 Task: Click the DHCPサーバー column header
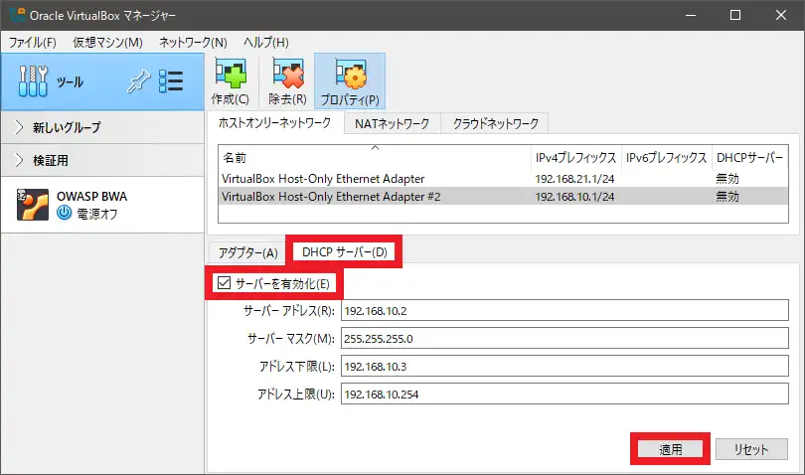[750, 158]
